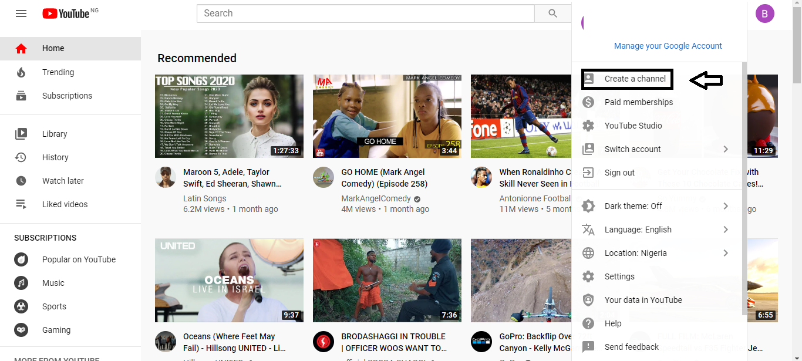Open the GO HOME Episode 258 thumbnail
The width and height of the screenshot is (802, 361).
tap(387, 116)
